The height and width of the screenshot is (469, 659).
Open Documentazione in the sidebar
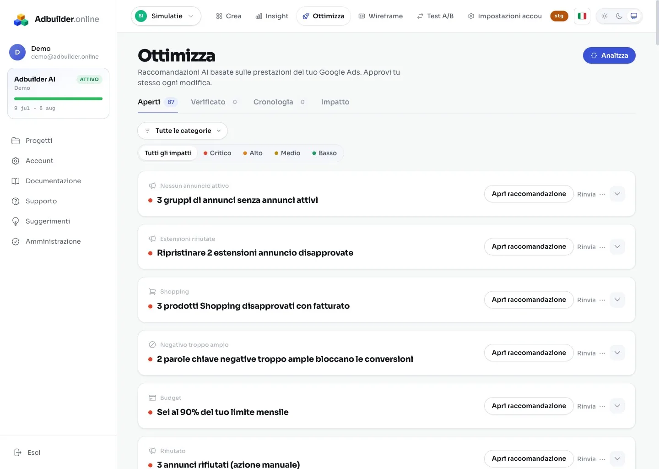click(x=53, y=181)
